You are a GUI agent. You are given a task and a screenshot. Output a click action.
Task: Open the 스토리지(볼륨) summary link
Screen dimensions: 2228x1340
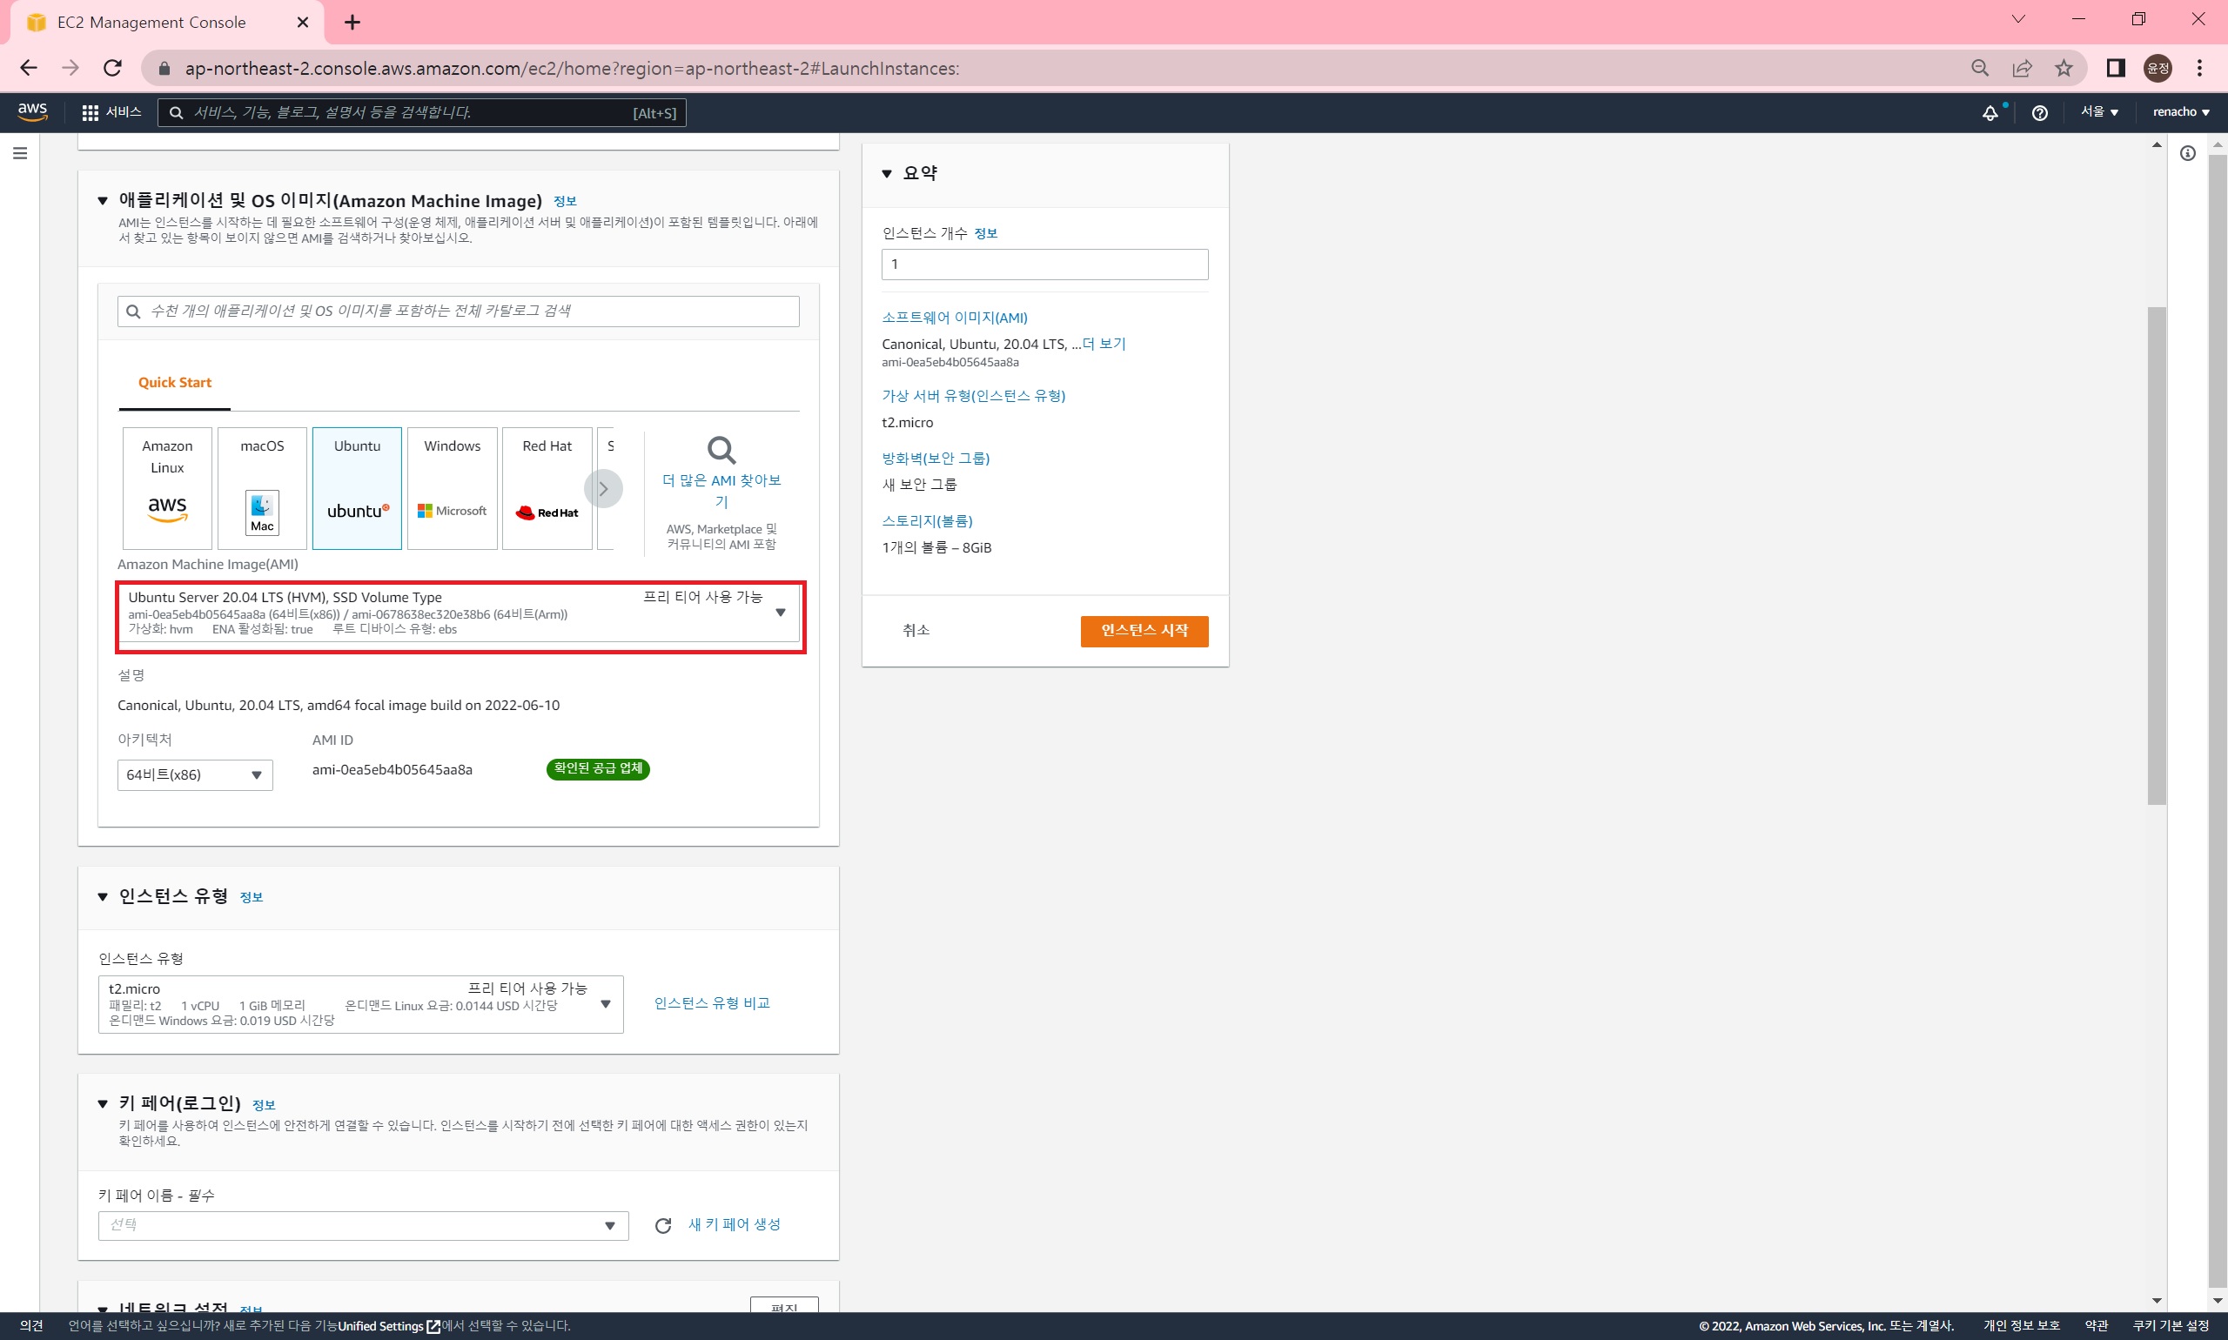pyautogui.click(x=928, y=520)
